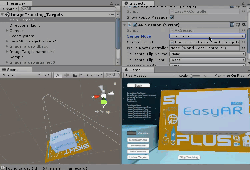Open the Create dropdown in Hierarchy
This screenshot has width=250, height=170.
10,9
